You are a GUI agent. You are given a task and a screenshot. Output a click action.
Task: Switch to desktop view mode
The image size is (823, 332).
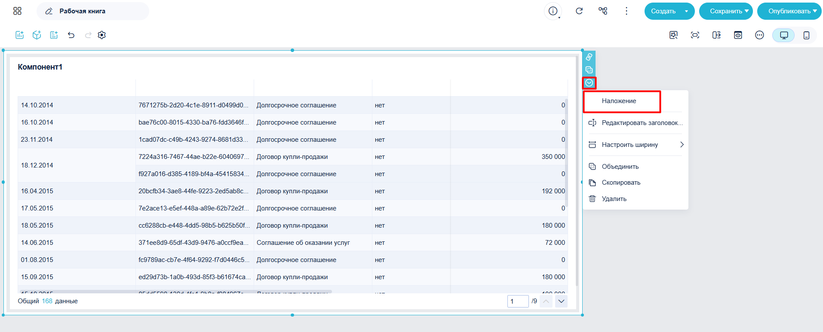(x=784, y=35)
